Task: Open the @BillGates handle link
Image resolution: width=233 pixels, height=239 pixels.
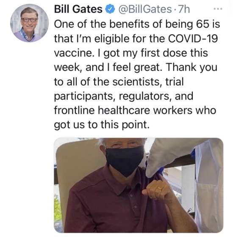Action: coord(144,9)
